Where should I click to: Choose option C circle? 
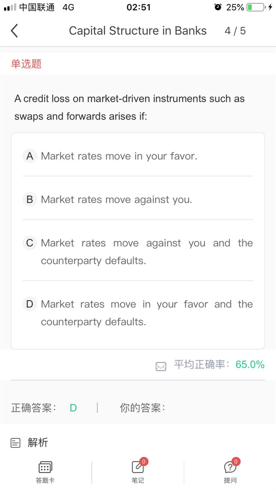click(x=30, y=243)
